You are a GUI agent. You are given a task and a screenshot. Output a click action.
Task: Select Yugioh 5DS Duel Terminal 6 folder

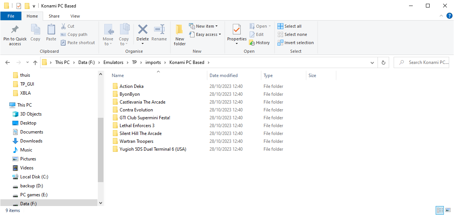153,149
